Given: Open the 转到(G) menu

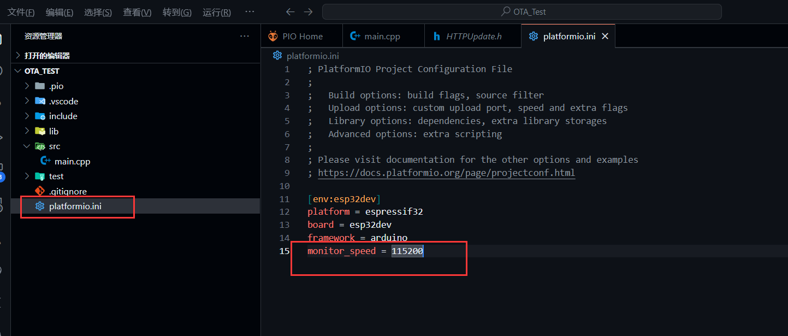Looking at the screenshot, I should click(177, 12).
